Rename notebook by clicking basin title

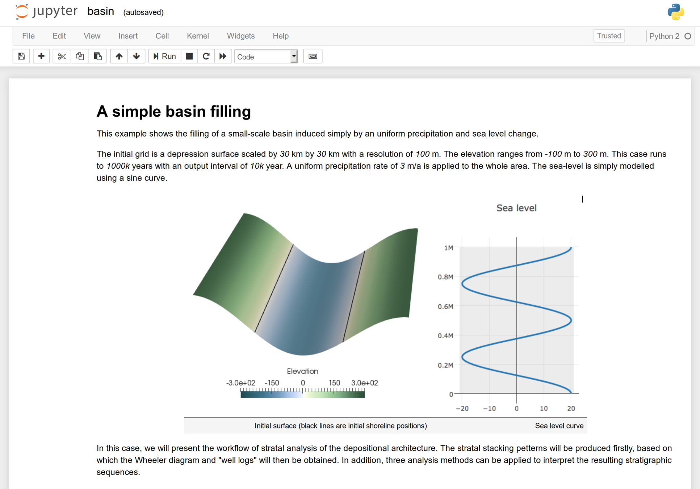(x=101, y=12)
